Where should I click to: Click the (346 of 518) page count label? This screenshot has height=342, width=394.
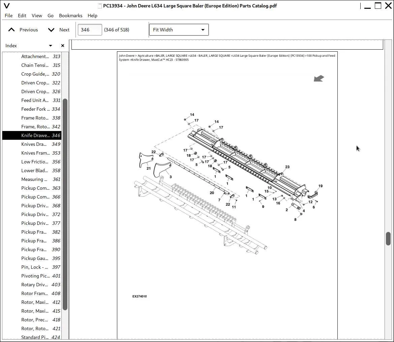pos(117,30)
